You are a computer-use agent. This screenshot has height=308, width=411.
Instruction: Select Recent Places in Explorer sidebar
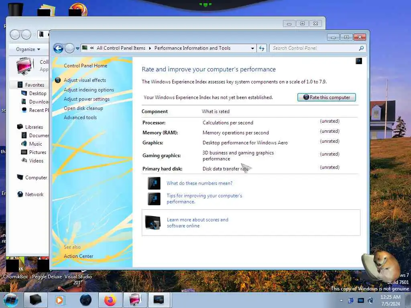[39, 110]
